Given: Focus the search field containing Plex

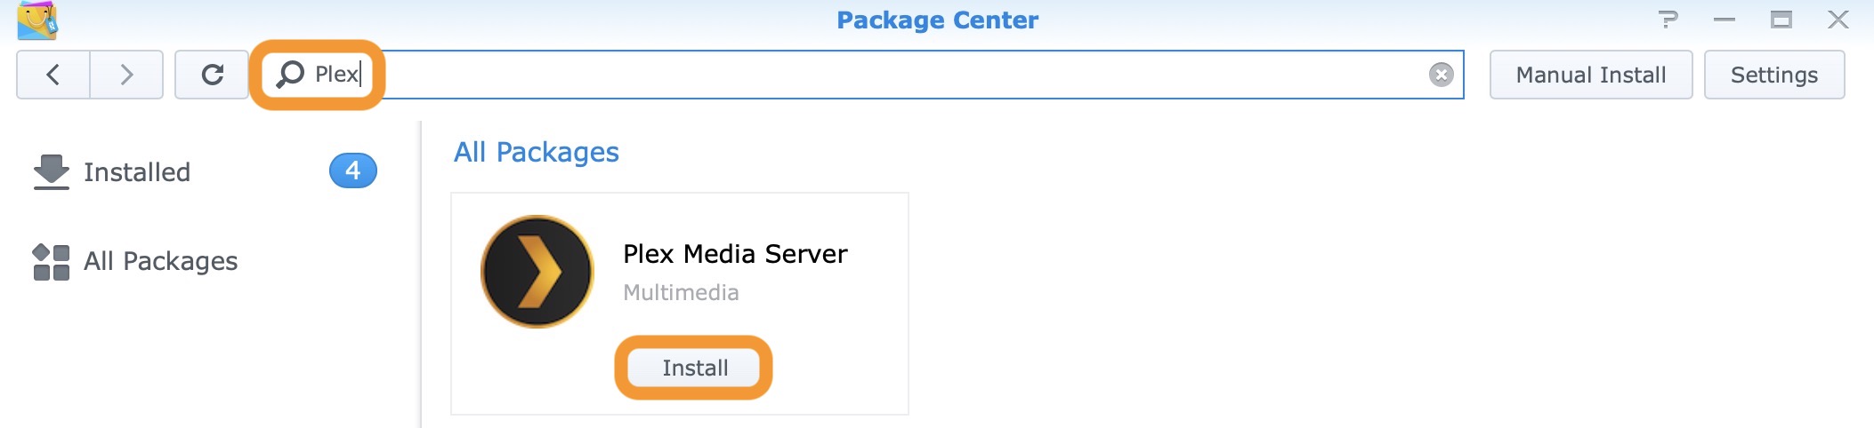Looking at the screenshot, I should pos(801,75).
